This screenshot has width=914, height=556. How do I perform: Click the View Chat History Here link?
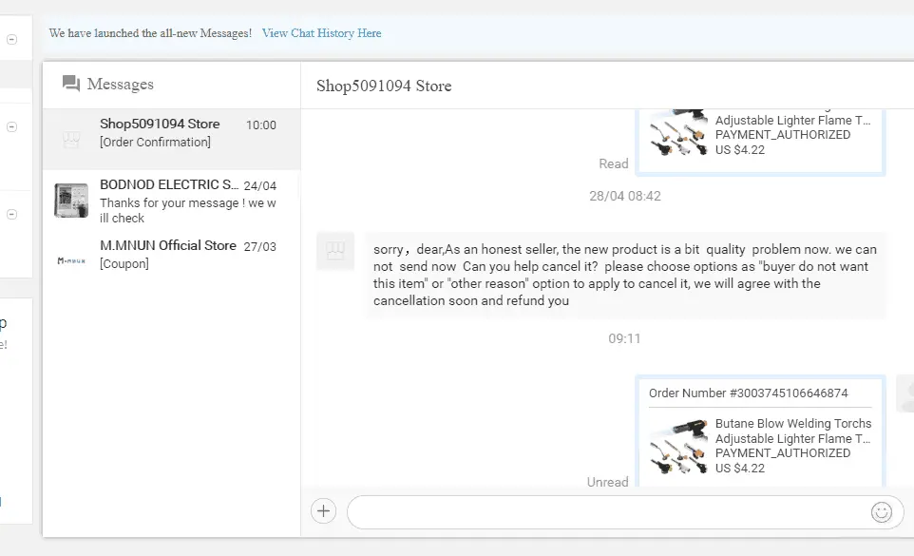[x=322, y=33]
